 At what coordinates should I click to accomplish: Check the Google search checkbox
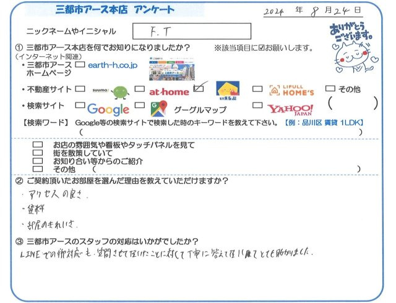point(80,105)
